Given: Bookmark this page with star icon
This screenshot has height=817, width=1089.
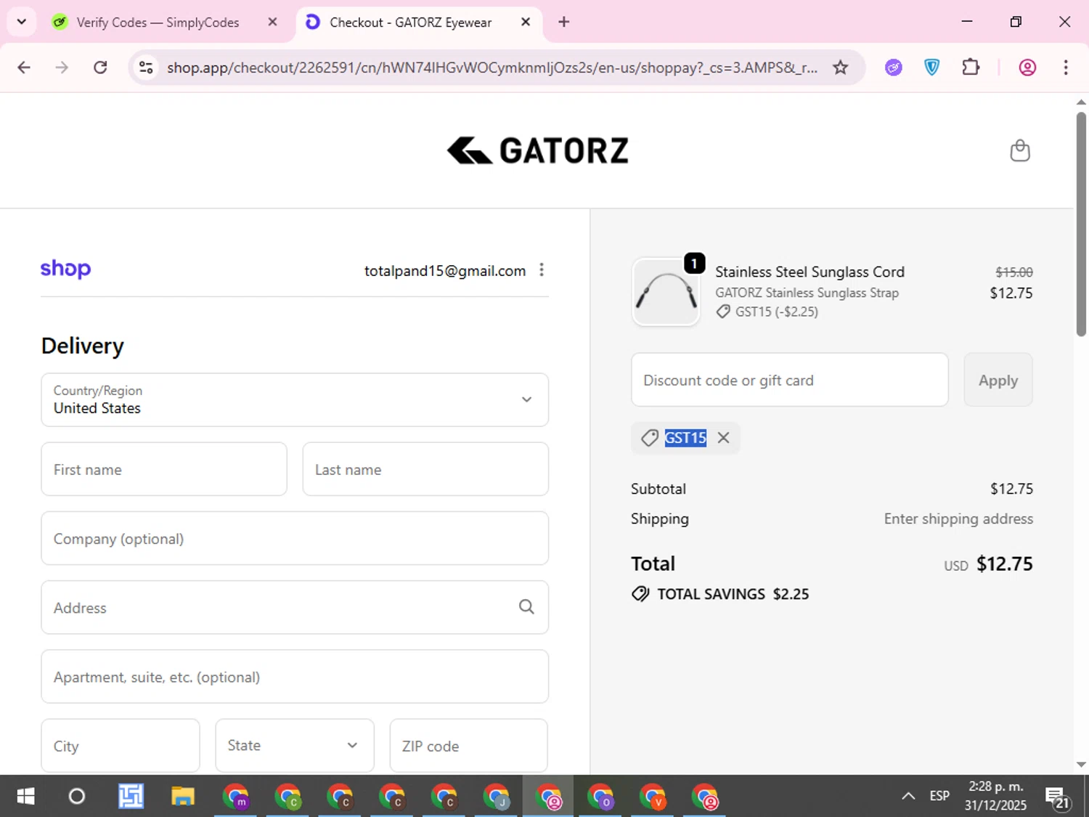Looking at the screenshot, I should [840, 68].
